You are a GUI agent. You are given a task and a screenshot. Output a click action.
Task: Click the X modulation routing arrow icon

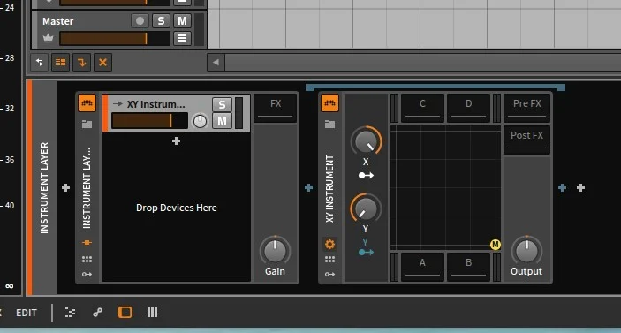point(366,176)
